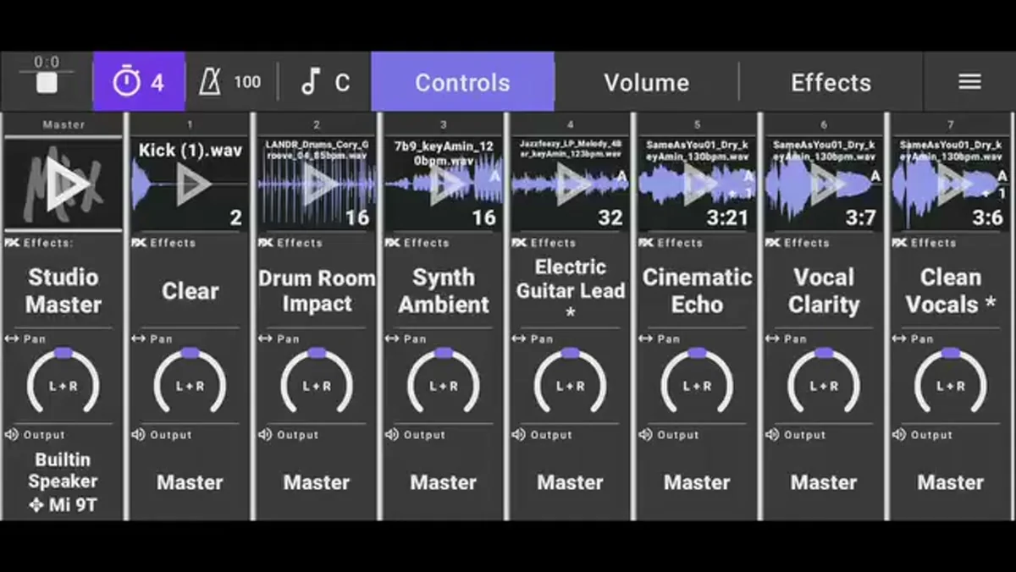Click the pan knob on track 2

click(x=317, y=381)
